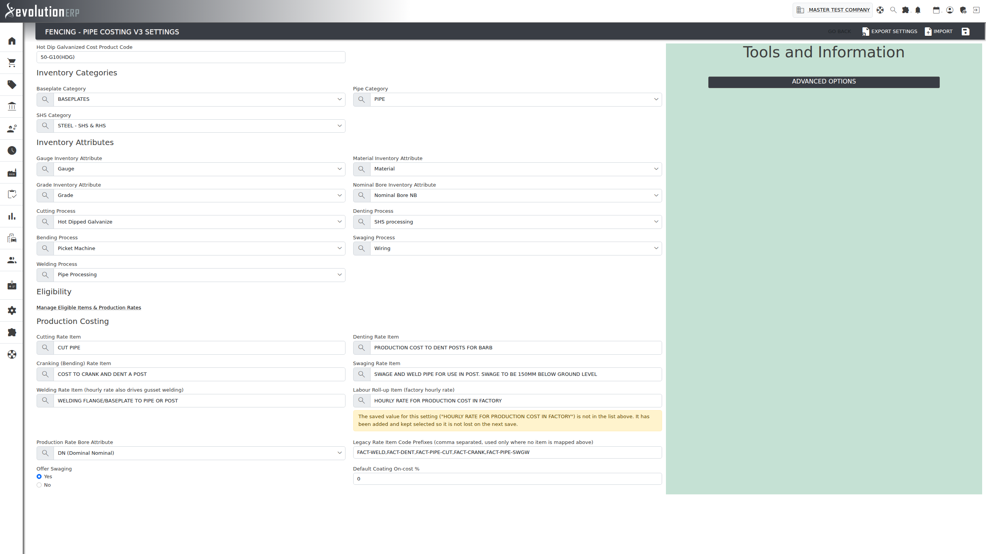Select Yes for Offer Swaging

tap(39, 476)
